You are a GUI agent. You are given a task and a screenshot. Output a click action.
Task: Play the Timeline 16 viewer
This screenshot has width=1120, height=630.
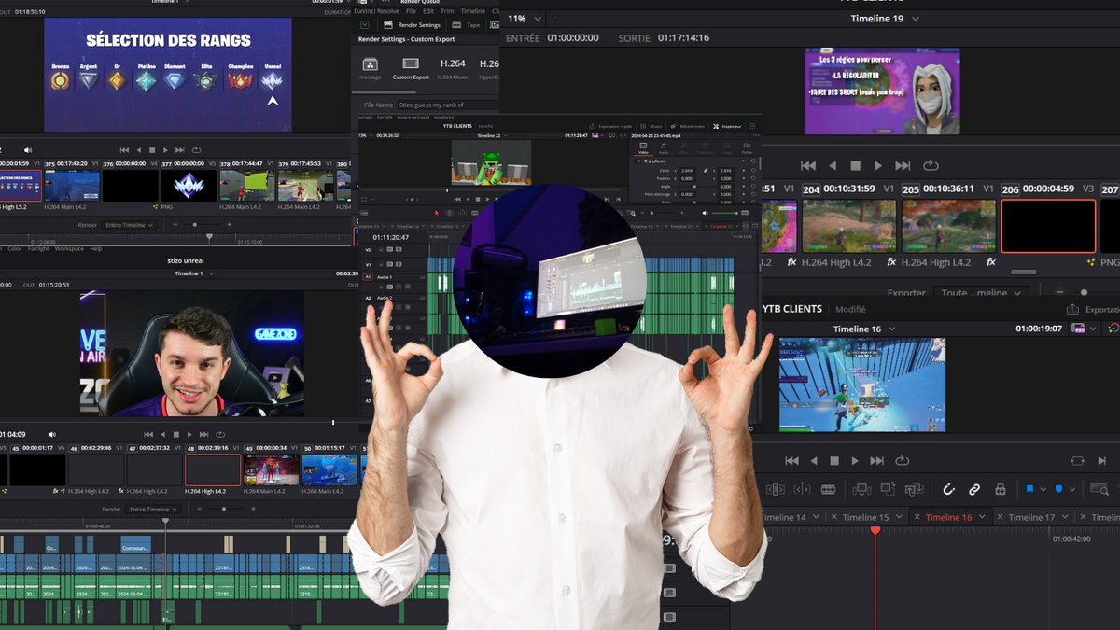[x=855, y=461]
